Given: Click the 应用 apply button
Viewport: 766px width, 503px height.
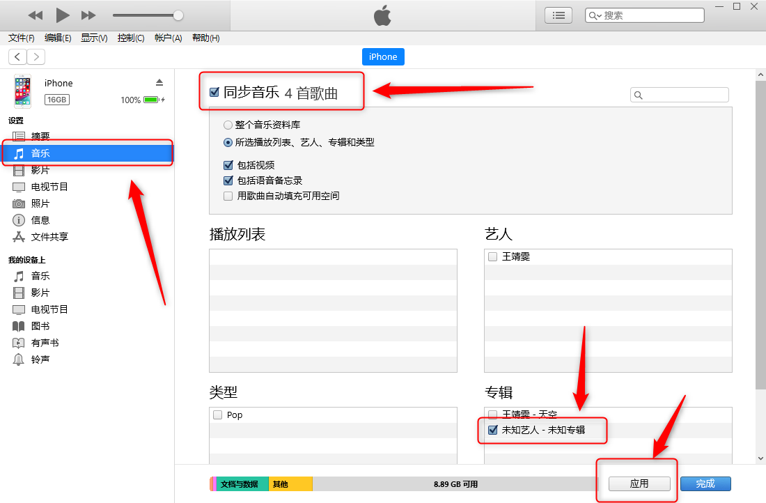Looking at the screenshot, I should click(x=639, y=483).
